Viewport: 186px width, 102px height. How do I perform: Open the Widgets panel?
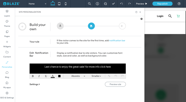coord(7,44)
